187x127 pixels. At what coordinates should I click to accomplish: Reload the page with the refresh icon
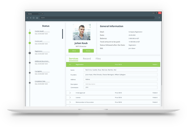(34, 18)
